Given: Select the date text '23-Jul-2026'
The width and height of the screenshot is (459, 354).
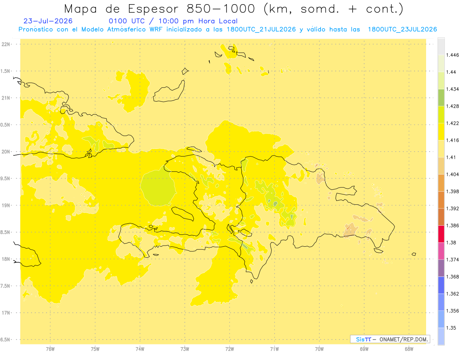Looking at the screenshot, I should click(48, 21).
